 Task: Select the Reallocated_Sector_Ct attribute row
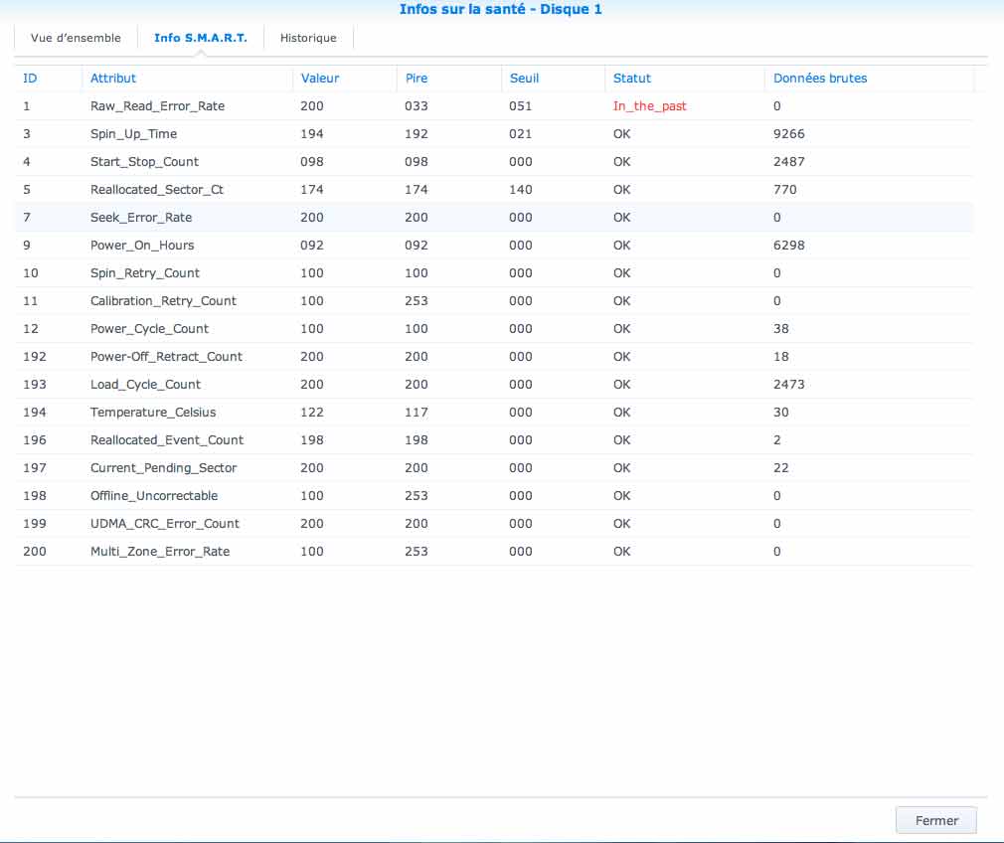[156, 189]
